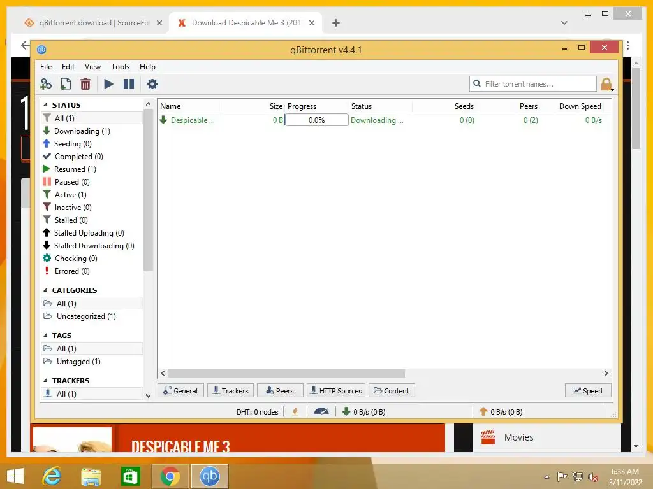Select All (1) under STATUS
Screen dimensions: 653x489
click(x=92, y=118)
